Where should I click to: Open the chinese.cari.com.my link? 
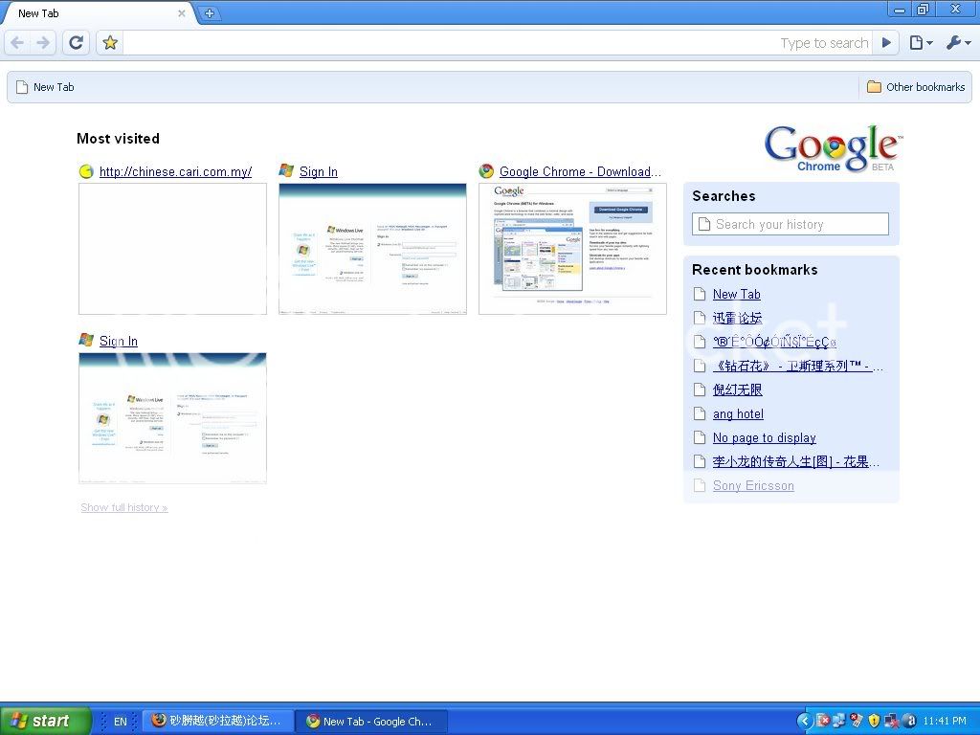(175, 172)
